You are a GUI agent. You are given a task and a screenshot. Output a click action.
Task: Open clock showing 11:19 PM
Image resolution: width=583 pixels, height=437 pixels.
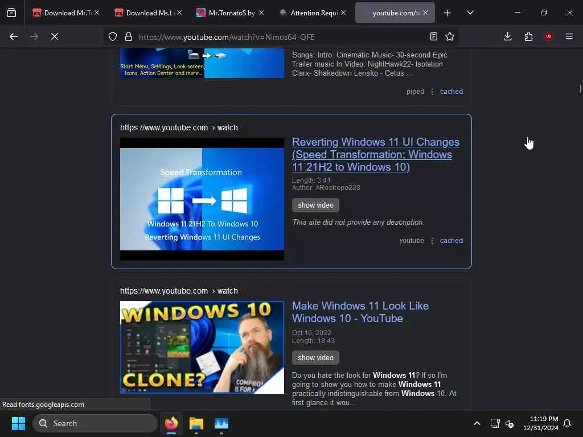click(x=541, y=423)
